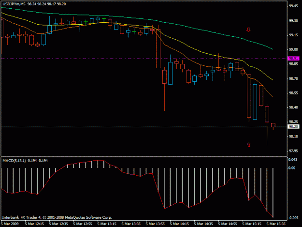
Task: Click the -0.205 MACD scale value
Action: [293, 218]
